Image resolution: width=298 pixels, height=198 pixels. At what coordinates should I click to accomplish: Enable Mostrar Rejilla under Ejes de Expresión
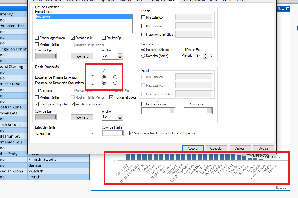(37, 44)
